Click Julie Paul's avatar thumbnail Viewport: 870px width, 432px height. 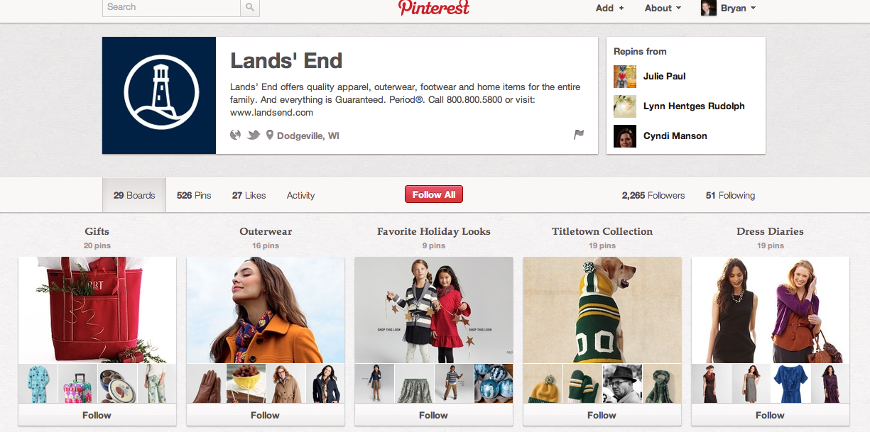click(625, 77)
